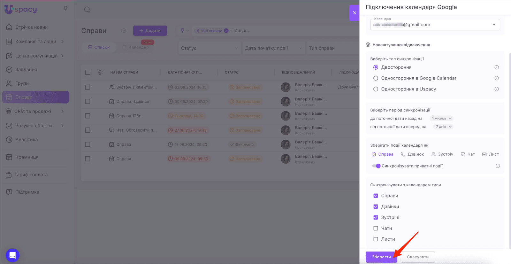The image size is (511, 264).
Task: Open the Справа 123п task name
Action: (129, 116)
